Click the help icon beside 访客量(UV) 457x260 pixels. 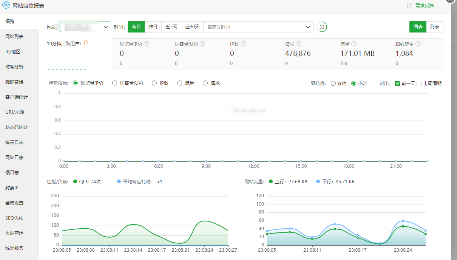click(x=202, y=44)
